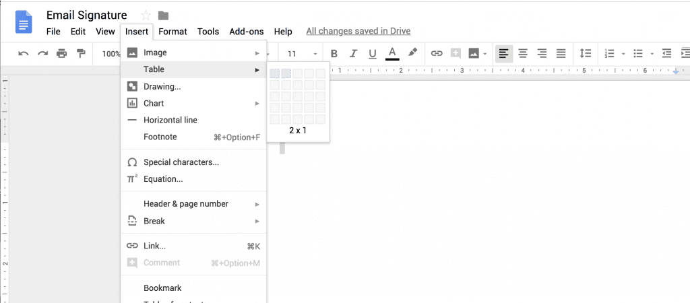The width and height of the screenshot is (690, 303).
Task: Apply numbered list
Action: [609, 54]
